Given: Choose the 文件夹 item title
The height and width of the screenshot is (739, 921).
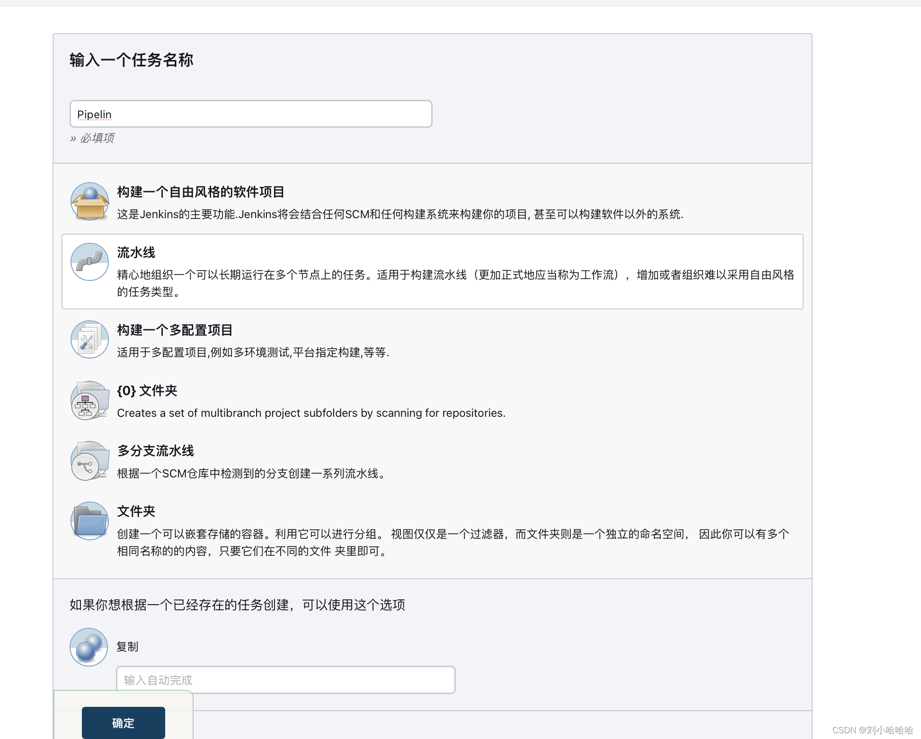Looking at the screenshot, I should [x=136, y=511].
